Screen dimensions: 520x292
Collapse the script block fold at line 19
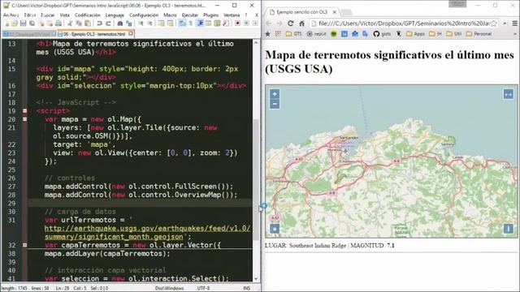click(x=25, y=111)
